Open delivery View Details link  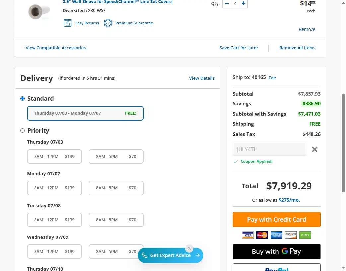202,78
